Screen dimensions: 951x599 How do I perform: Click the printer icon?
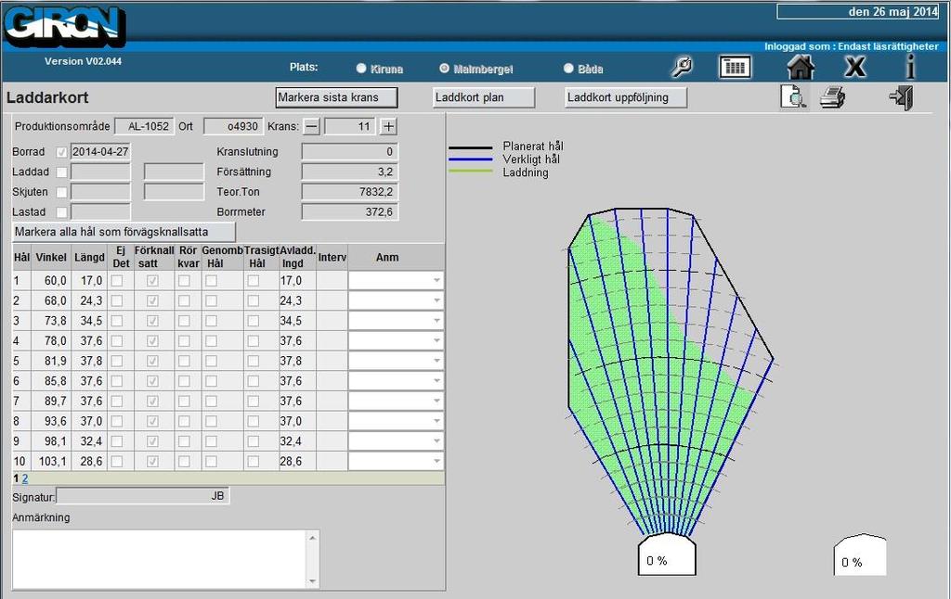(x=833, y=97)
